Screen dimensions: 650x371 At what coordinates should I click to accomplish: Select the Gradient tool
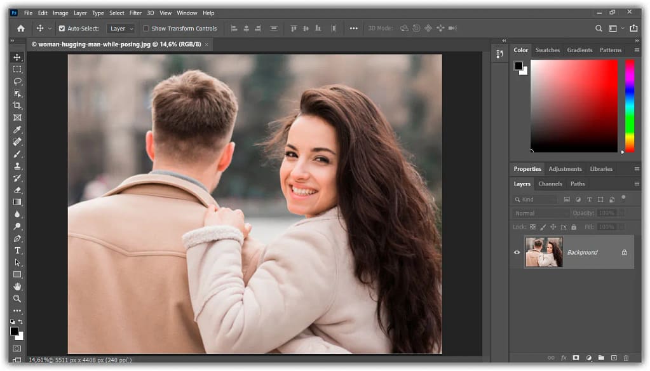click(x=17, y=202)
